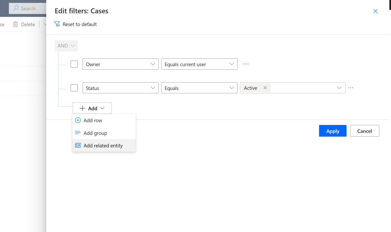Screen dimensions: 391x232
Task: Click the Delete trash icon in the toolbar
Action: pos(15,24)
